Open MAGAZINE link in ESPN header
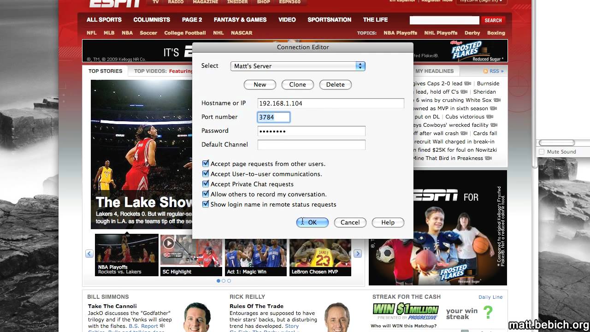Viewport: 590px width, 332px height. click(x=205, y=2)
